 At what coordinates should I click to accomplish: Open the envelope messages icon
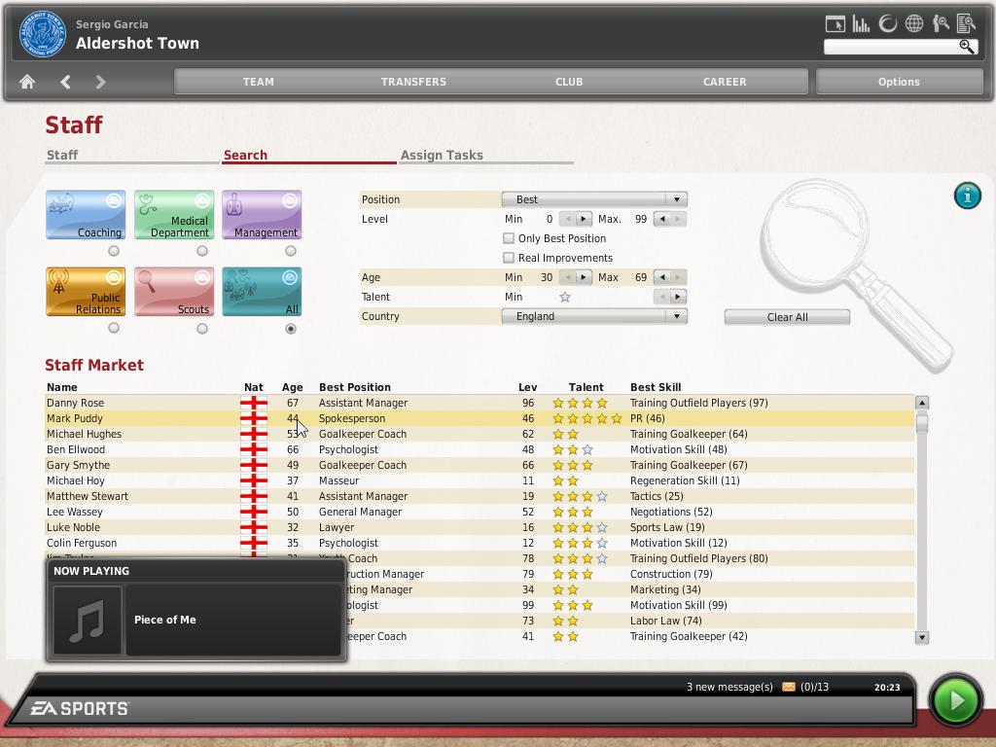pyautogui.click(x=788, y=688)
